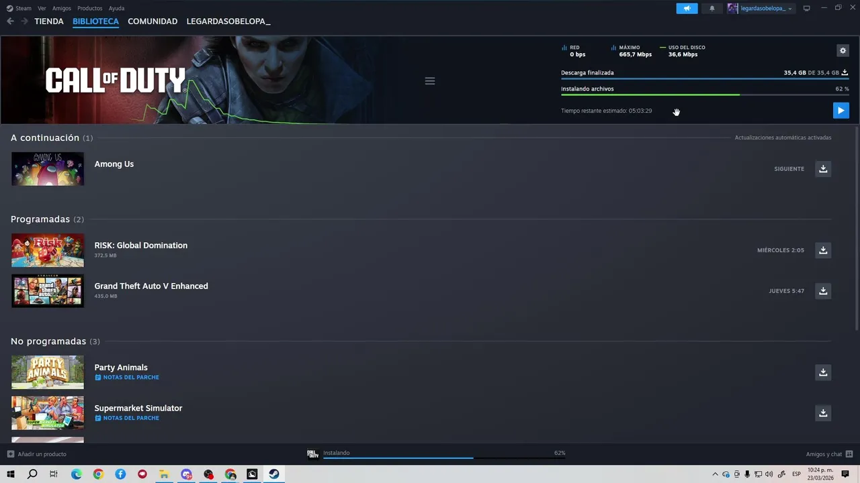Click the download icon for Grand Theft Auto V Enhanced
Image resolution: width=860 pixels, height=483 pixels.
pyautogui.click(x=823, y=290)
